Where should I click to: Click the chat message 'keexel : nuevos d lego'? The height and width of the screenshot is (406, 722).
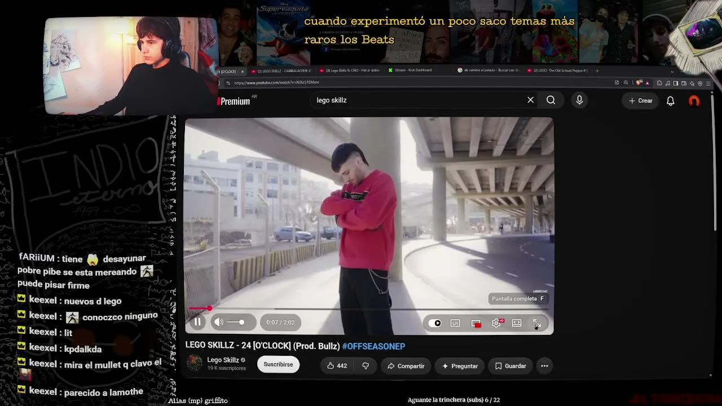[69, 301]
